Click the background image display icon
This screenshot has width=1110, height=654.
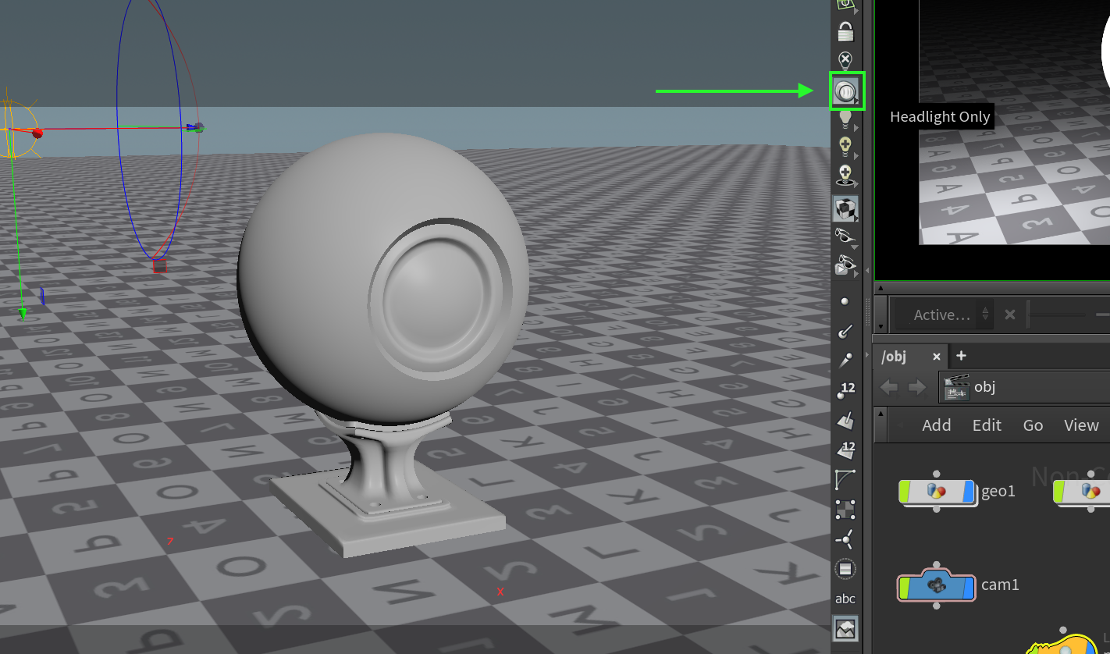click(x=845, y=628)
